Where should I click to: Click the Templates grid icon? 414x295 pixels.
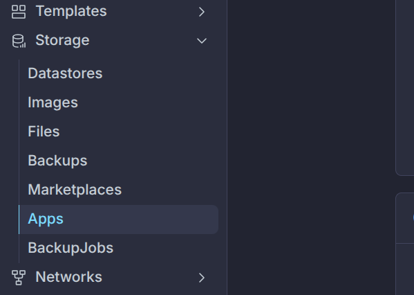coord(19,12)
